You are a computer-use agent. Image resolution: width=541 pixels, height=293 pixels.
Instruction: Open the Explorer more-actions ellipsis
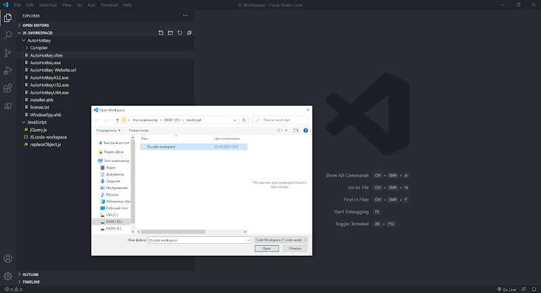click(x=185, y=16)
